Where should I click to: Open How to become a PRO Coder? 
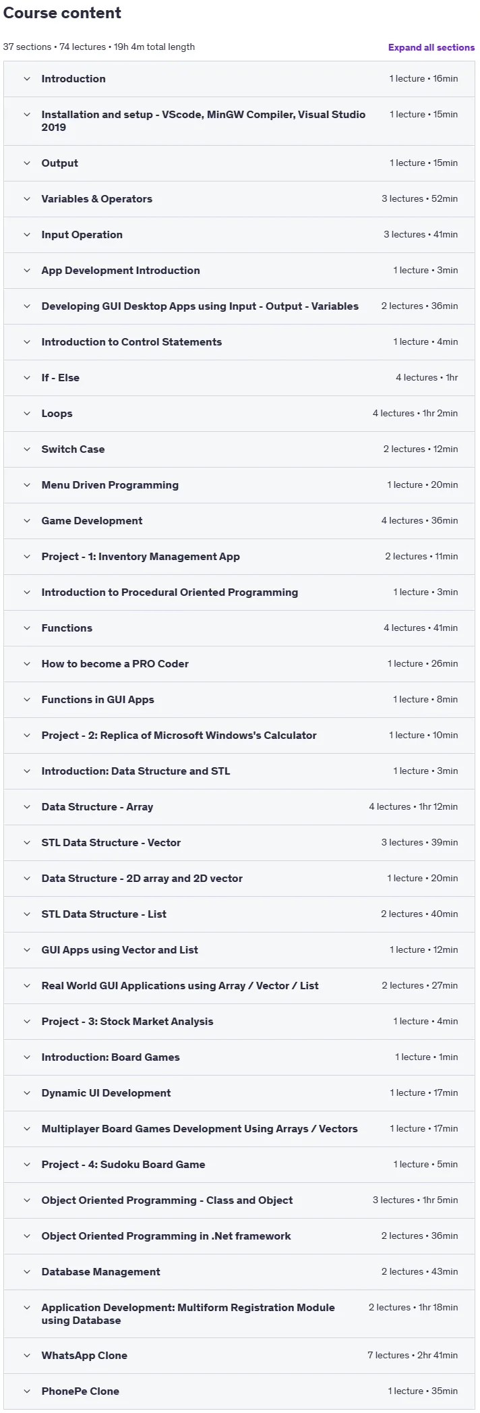pos(239,664)
